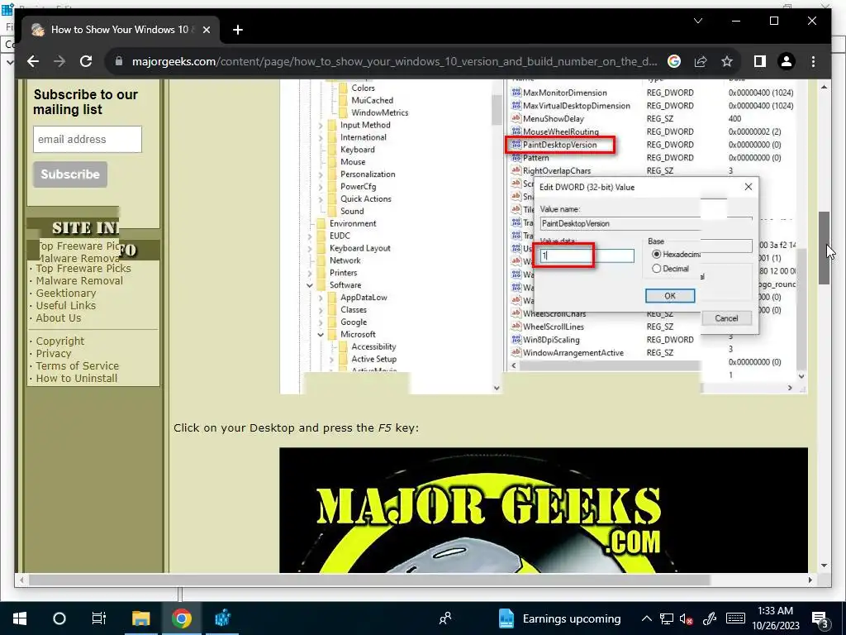Open Windows Ink Workspace pen icon
This screenshot has width=846, height=635.
[x=710, y=618]
